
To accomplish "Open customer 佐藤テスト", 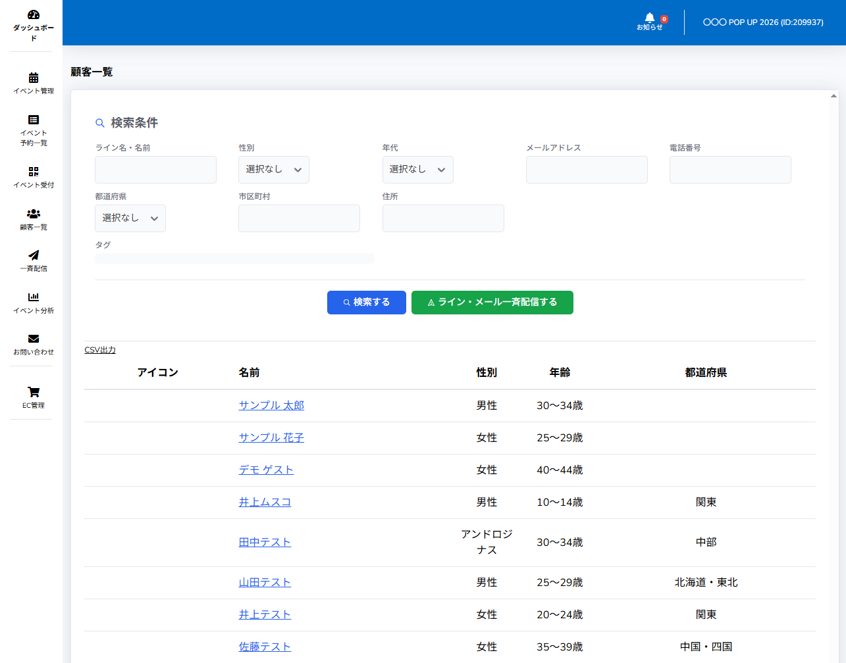I will pyautogui.click(x=265, y=647).
